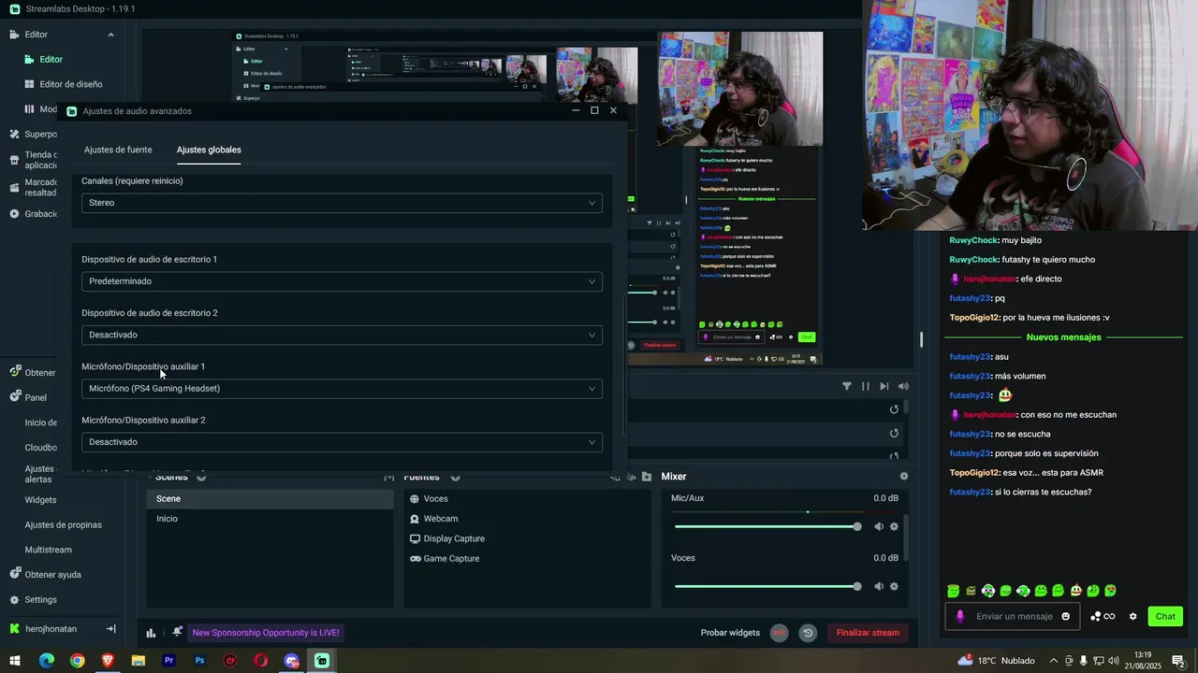1198x673 pixels.
Task: Open Micrófono/Dispositivo auxiliar 2 dropdown
Action: pos(342,442)
